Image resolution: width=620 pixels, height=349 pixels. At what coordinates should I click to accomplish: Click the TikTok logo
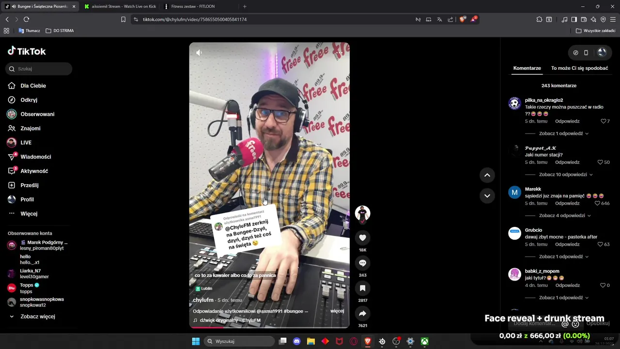(27, 51)
